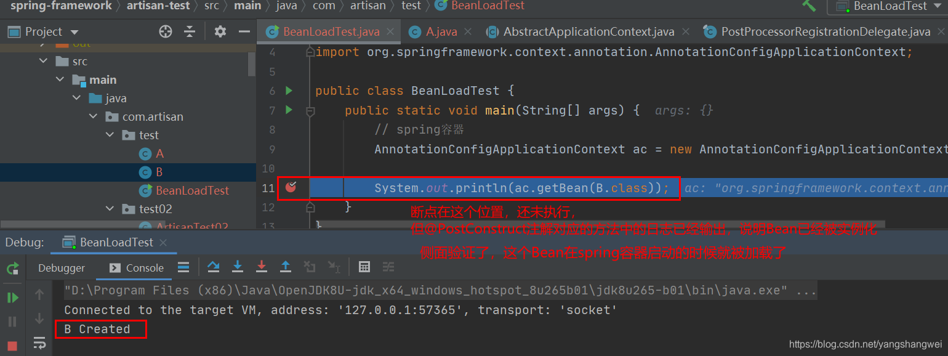Screen dimensions: 948x356
Task: Collapse the test package
Action: (110, 135)
